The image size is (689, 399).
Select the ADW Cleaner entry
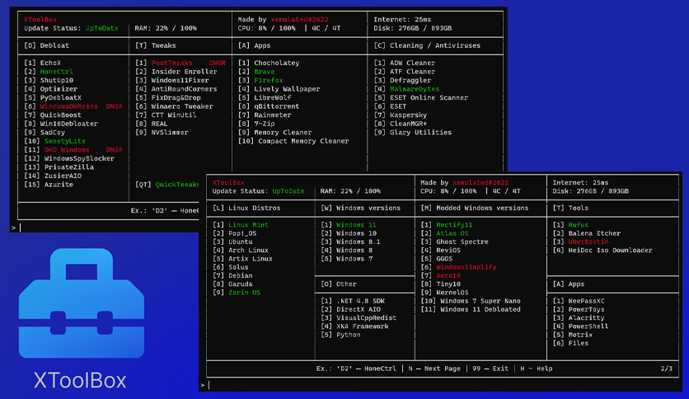point(405,63)
